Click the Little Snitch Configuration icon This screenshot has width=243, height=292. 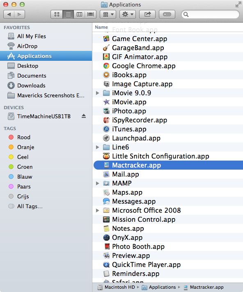(x=106, y=156)
